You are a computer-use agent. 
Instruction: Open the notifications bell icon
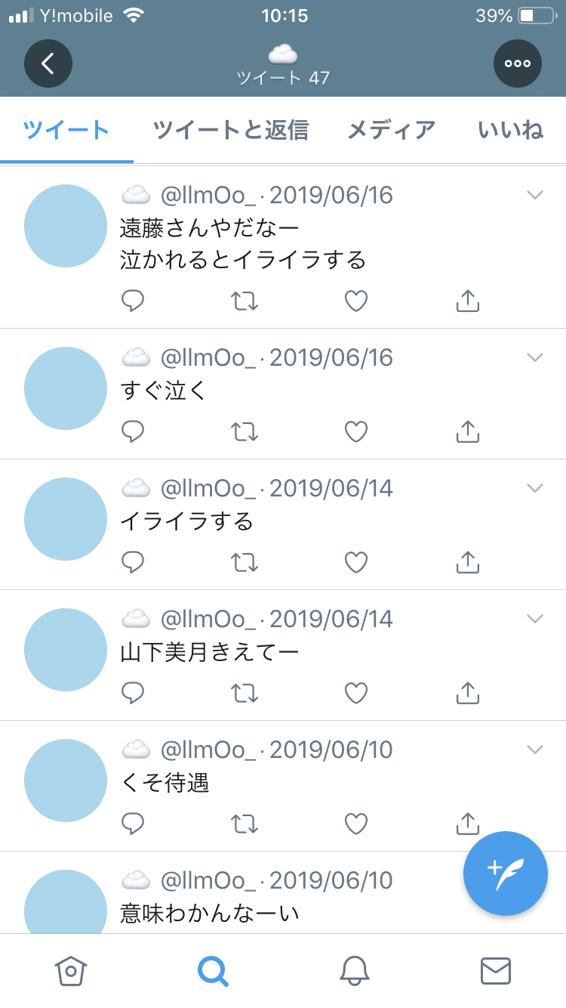(x=355, y=970)
